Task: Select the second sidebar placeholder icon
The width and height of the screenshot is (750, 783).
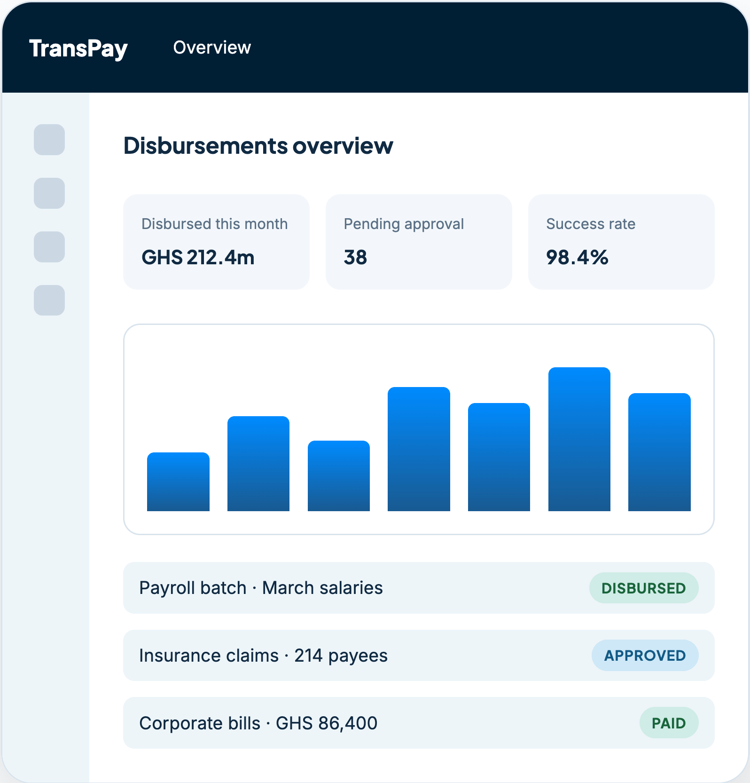Action: click(49, 193)
